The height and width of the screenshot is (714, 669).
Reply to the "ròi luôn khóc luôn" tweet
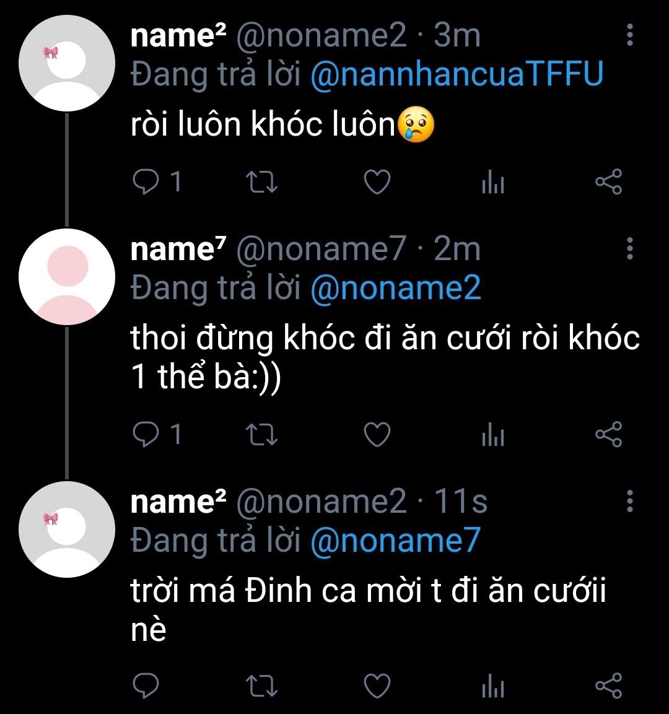pyautogui.click(x=147, y=183)
